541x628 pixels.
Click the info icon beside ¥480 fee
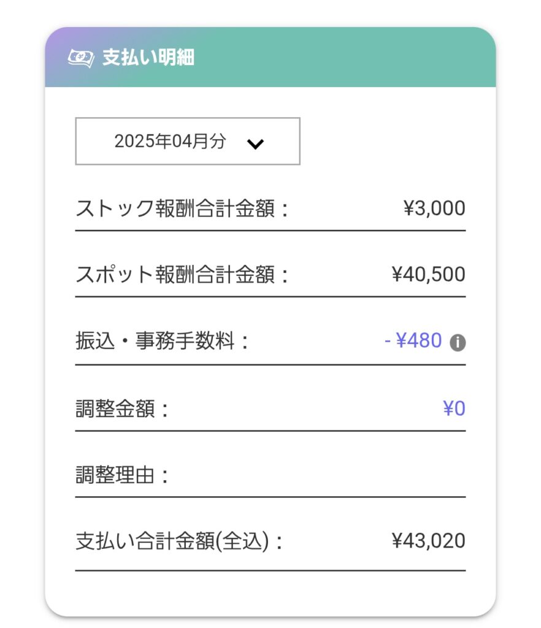click(x=458, y=342)
